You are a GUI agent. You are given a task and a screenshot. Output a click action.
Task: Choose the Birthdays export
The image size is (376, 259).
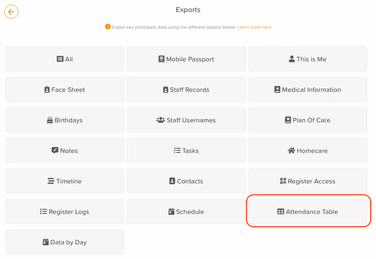point(65,120)
